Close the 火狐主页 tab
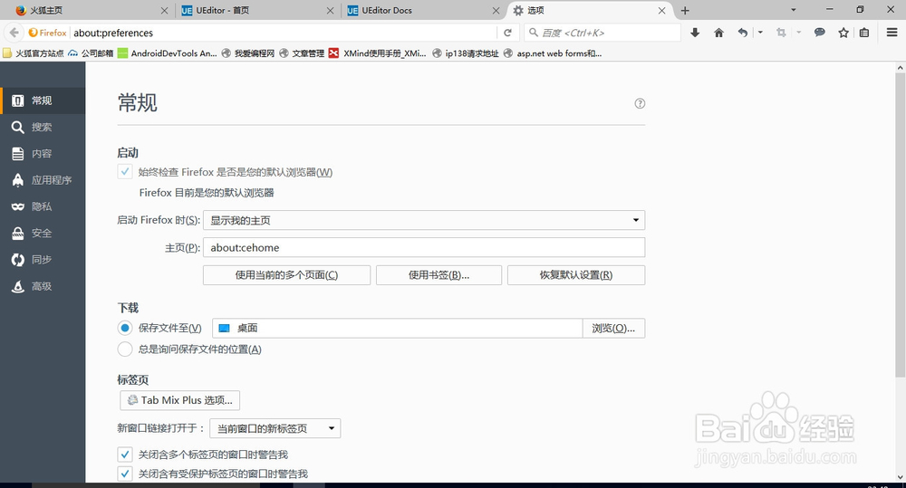Image resolution: width=906 pixels, height=488 pixels. (x=164, y=10)
